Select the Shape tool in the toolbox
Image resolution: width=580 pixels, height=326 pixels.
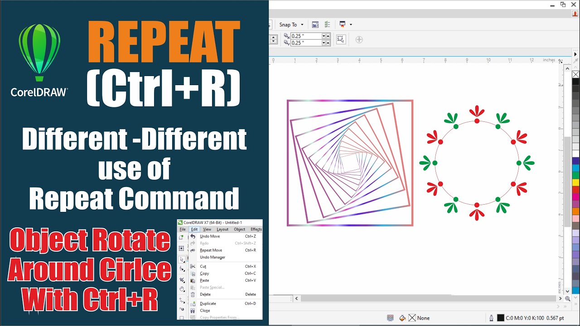182,269
